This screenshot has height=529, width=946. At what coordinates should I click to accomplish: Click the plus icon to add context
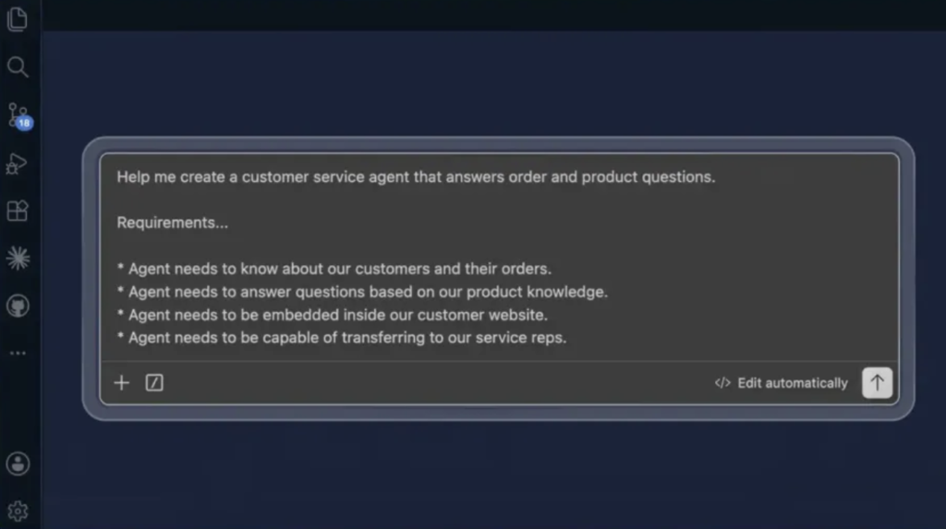pyautogui.click(x=122, y=382)
